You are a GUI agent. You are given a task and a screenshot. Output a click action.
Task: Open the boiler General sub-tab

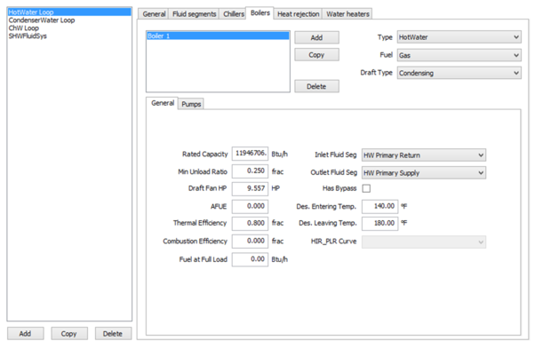(163, 103)
